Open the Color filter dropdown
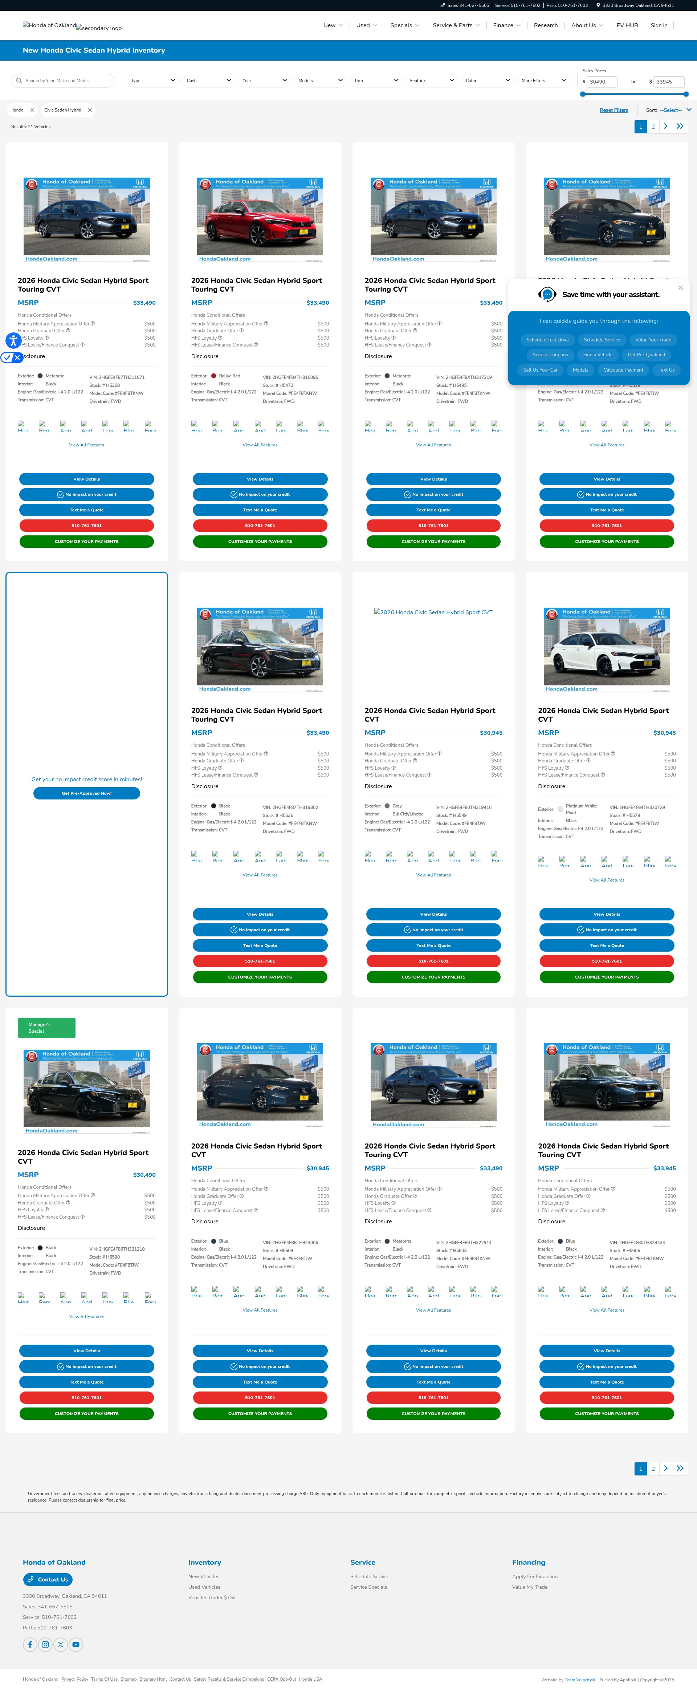 pyautogui.click(x=488, y=81)
